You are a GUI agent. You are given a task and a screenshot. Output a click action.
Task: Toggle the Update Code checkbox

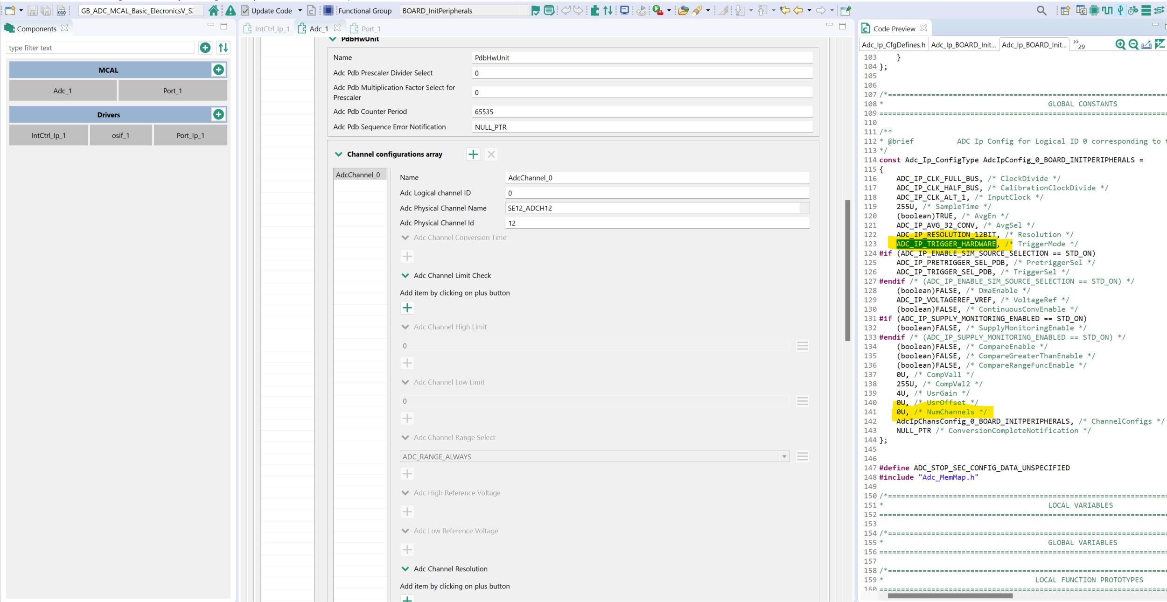tap(245, 10)
